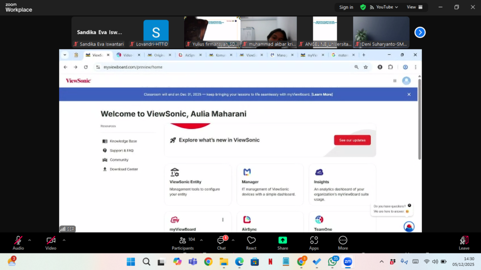
Task: Open WhatsApp from the taskbar
Action: pyautogui.click(x=333, y=262)
